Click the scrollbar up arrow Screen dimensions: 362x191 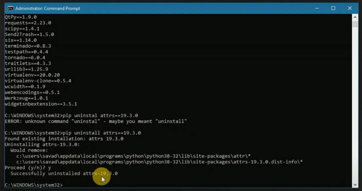[x=355, y=17]
